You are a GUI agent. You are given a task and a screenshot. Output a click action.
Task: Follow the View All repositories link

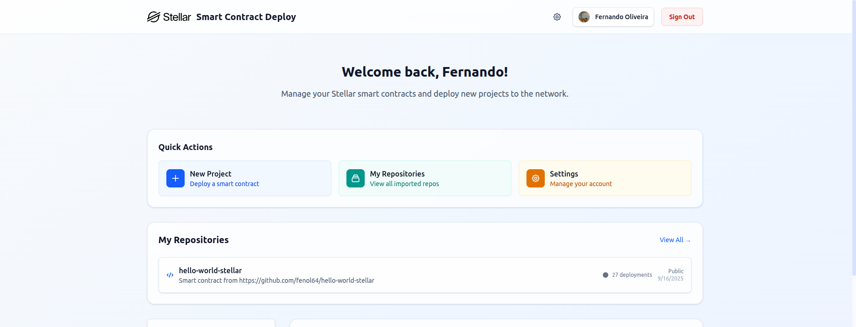tap(675, 240)
